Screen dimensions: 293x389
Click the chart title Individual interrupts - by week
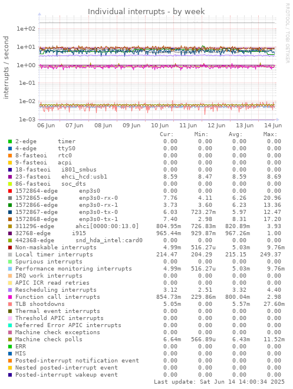tap(146, 11)
